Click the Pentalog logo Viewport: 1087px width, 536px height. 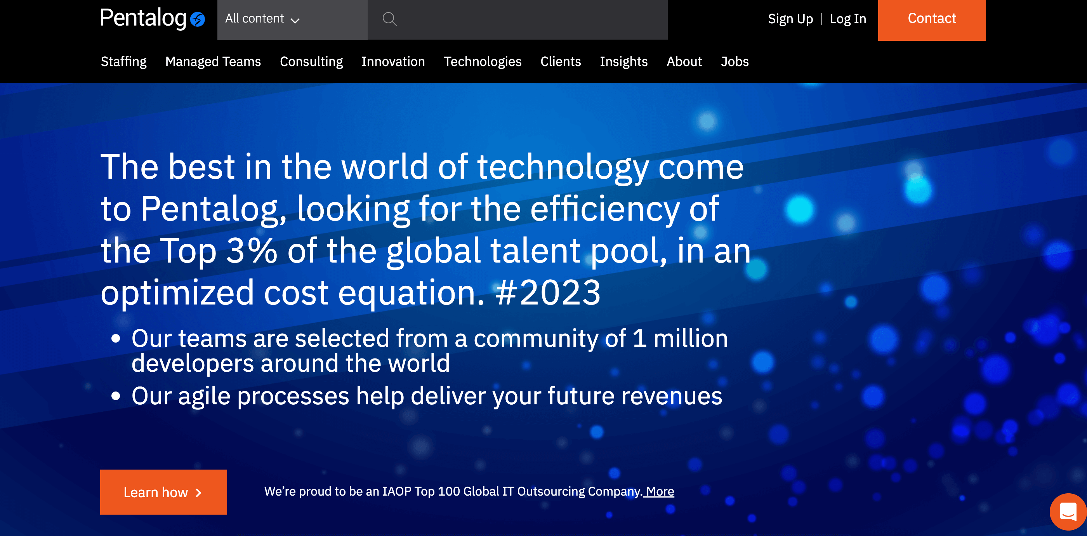coord(152,19)
